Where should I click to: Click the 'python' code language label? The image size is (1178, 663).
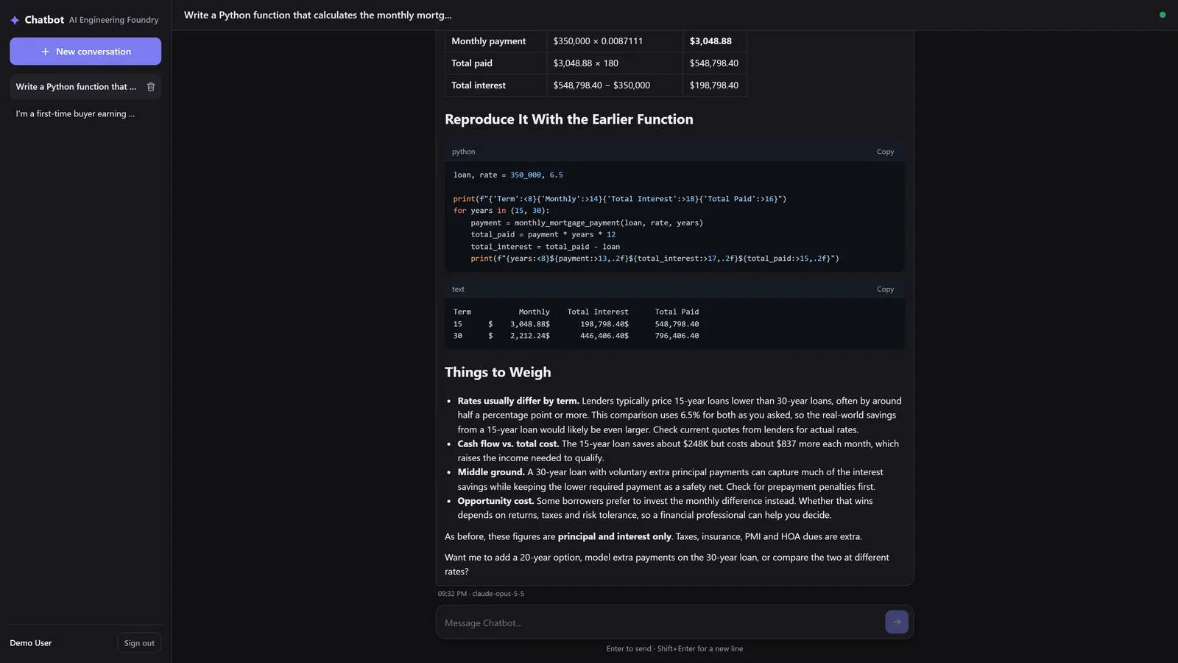(463, 152)
